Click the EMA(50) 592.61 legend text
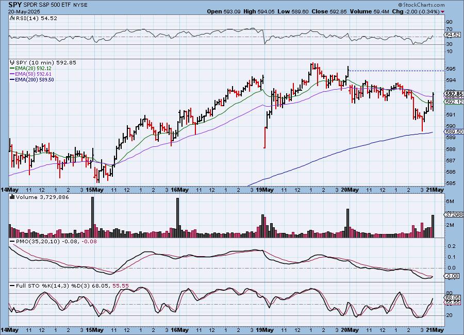 (x=33, y=74)
